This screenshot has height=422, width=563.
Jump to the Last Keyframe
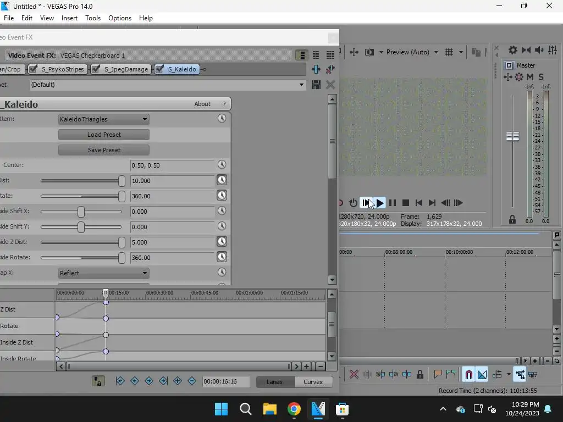pos(163,381)
